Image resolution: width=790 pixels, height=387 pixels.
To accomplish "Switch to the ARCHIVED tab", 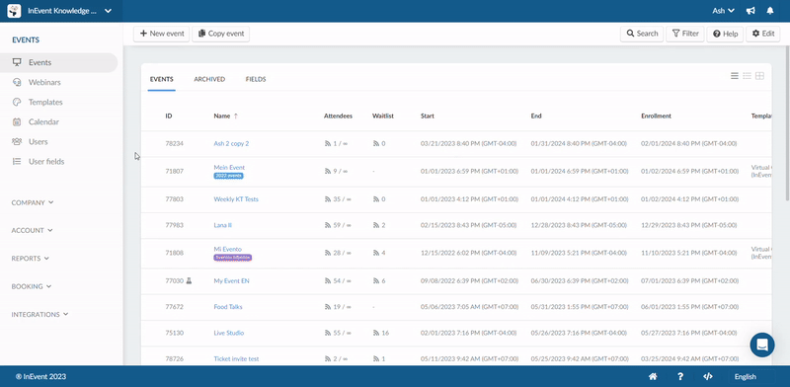I will pyautogui.click(x=209, y=79).
